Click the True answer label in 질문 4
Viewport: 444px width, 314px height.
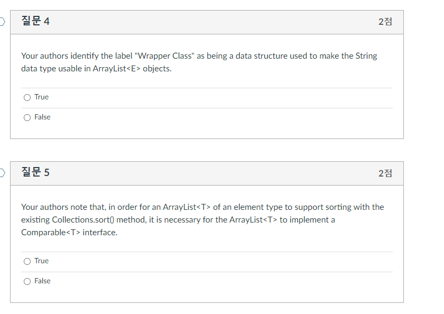click(41, 97)
